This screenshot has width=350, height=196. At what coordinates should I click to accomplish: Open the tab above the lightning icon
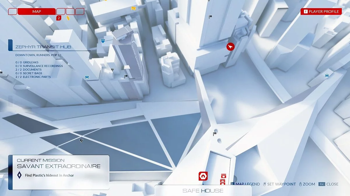pos(70,12)
